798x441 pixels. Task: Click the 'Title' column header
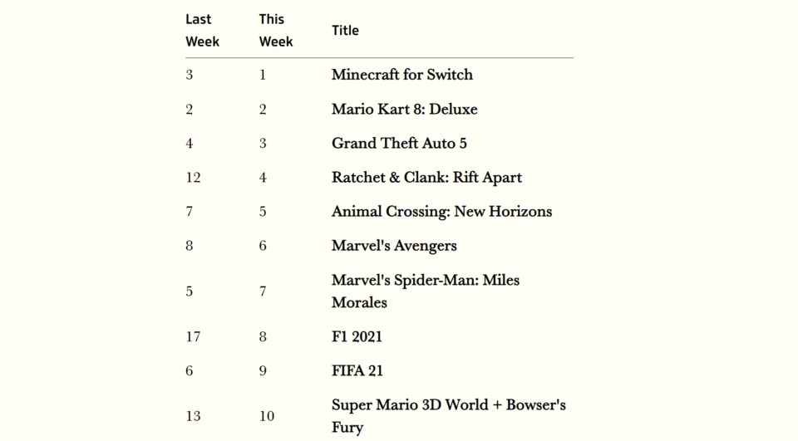pyautogui.click(x=345, y=30)
